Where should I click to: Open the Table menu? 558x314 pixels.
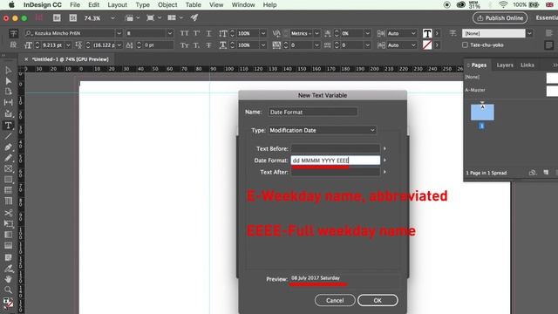(194, 5)
